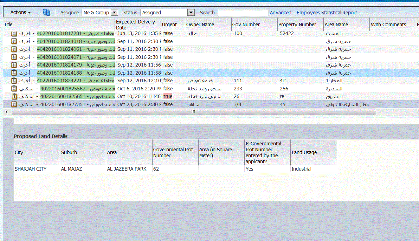Open the Status dropdown arrow
The width and height of the screenshot is (419, 241).
coord(191,13)
